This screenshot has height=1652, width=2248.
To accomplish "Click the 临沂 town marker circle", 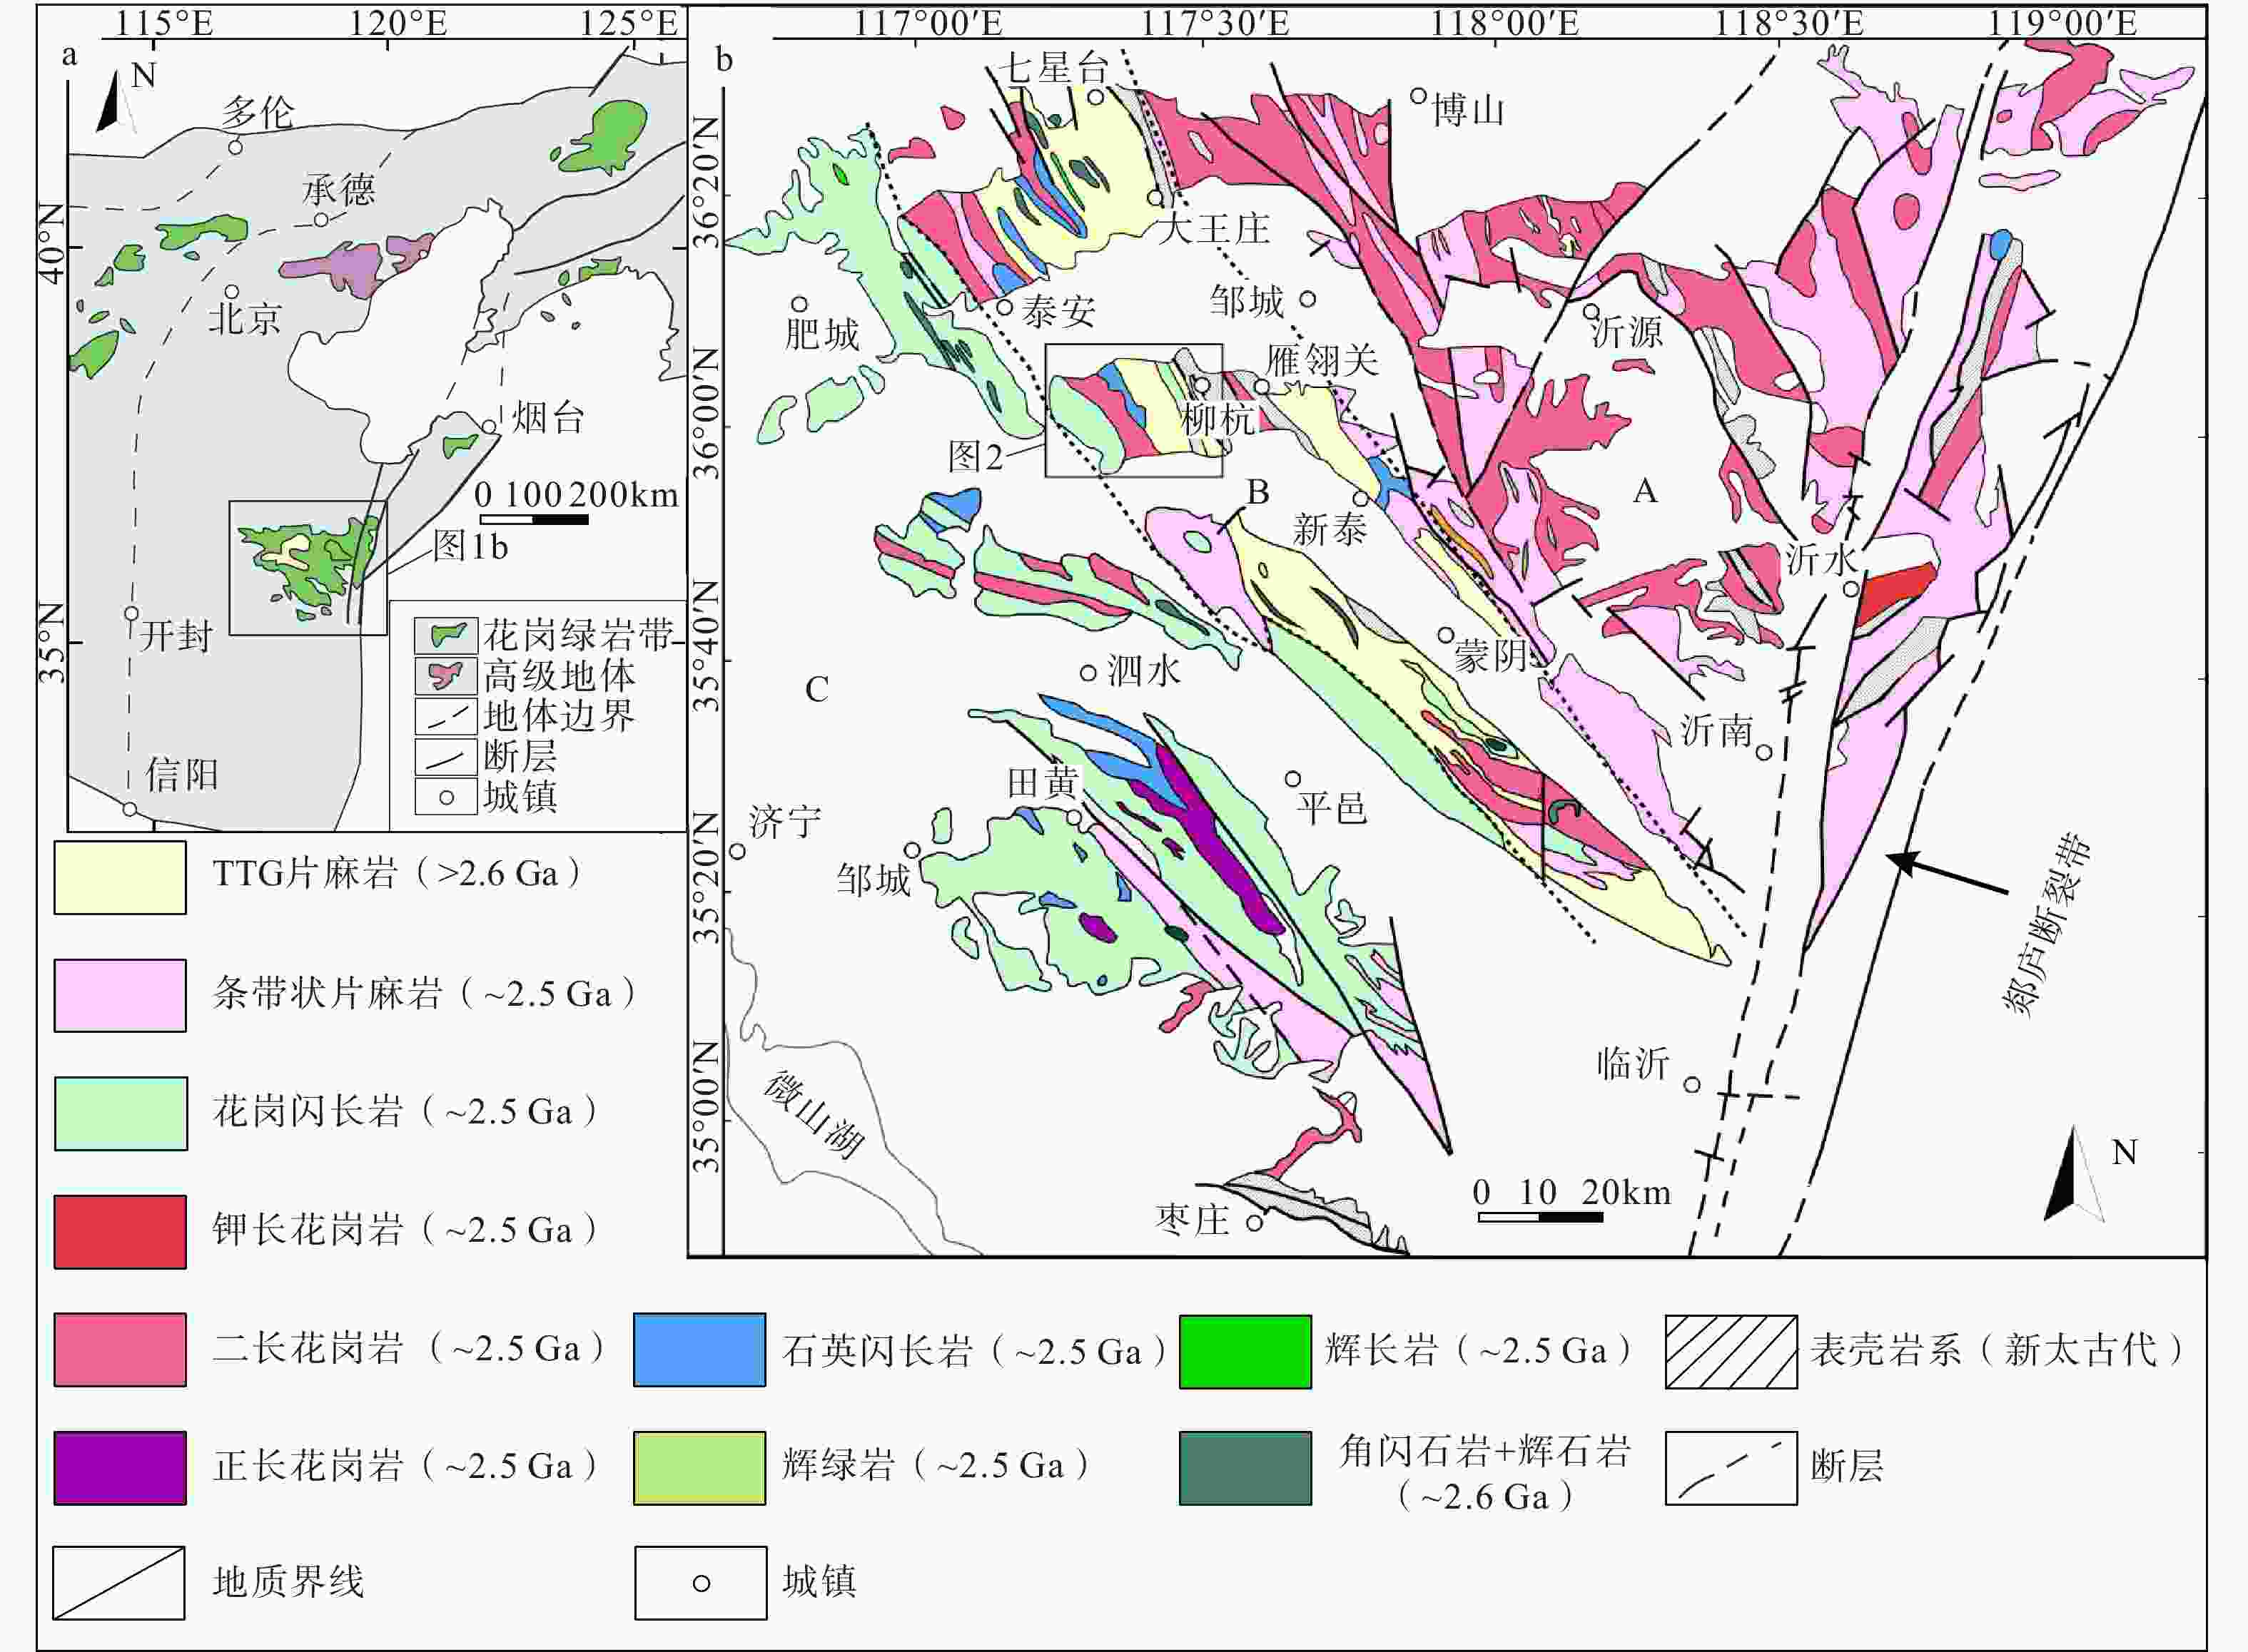I will [1692, 1085].
